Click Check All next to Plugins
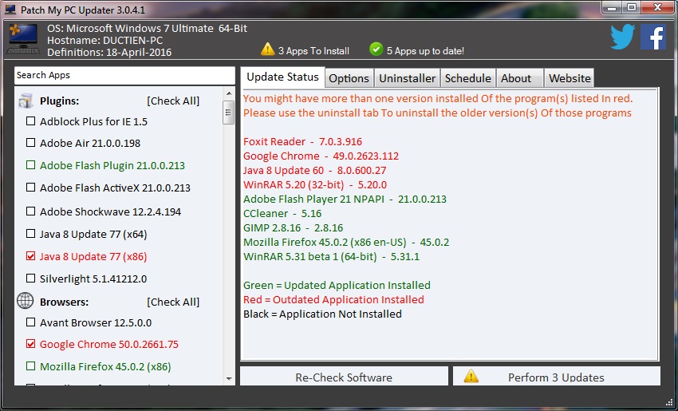 pos(173,101)
